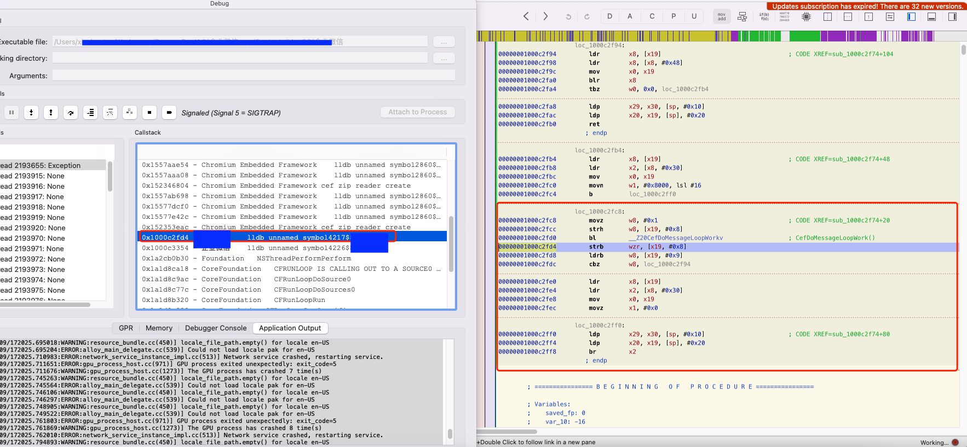Click the disassembly pane vertical scrollbar

pos(964,50)
